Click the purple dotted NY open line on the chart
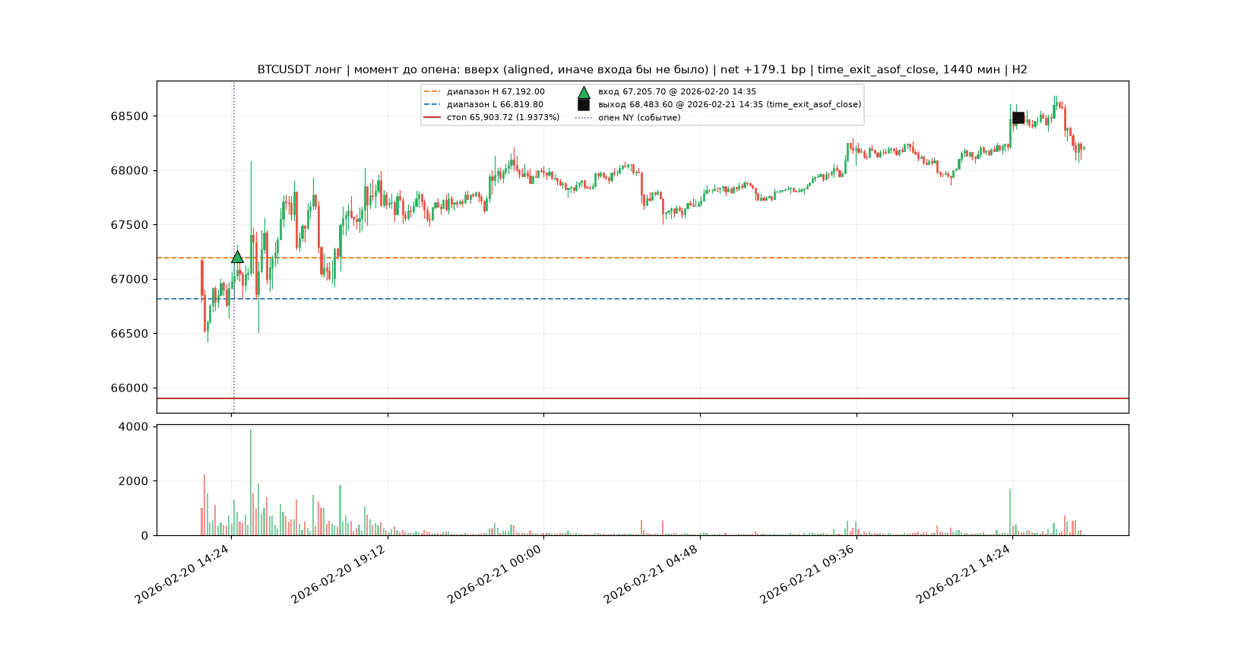This screenshot has height=669, width=1254. click(x=234, y=247)
